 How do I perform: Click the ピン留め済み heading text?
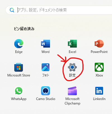[x=24, y=29]
